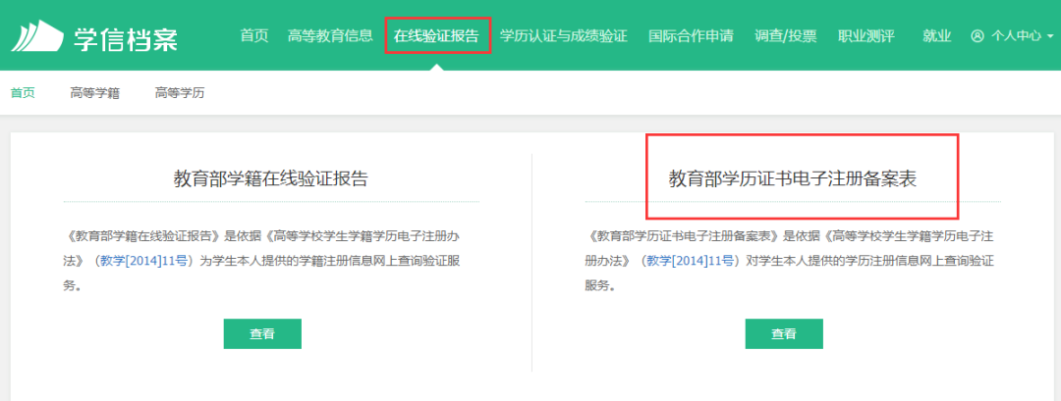Switch to the 高等学历 sub-tab
The height and width of the screenshot is (401, 1061).
coord(180,93)
